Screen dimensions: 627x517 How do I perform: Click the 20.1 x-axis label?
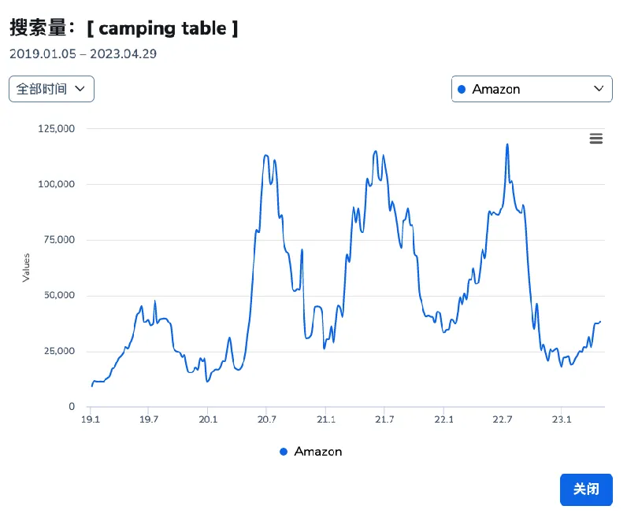208,419
